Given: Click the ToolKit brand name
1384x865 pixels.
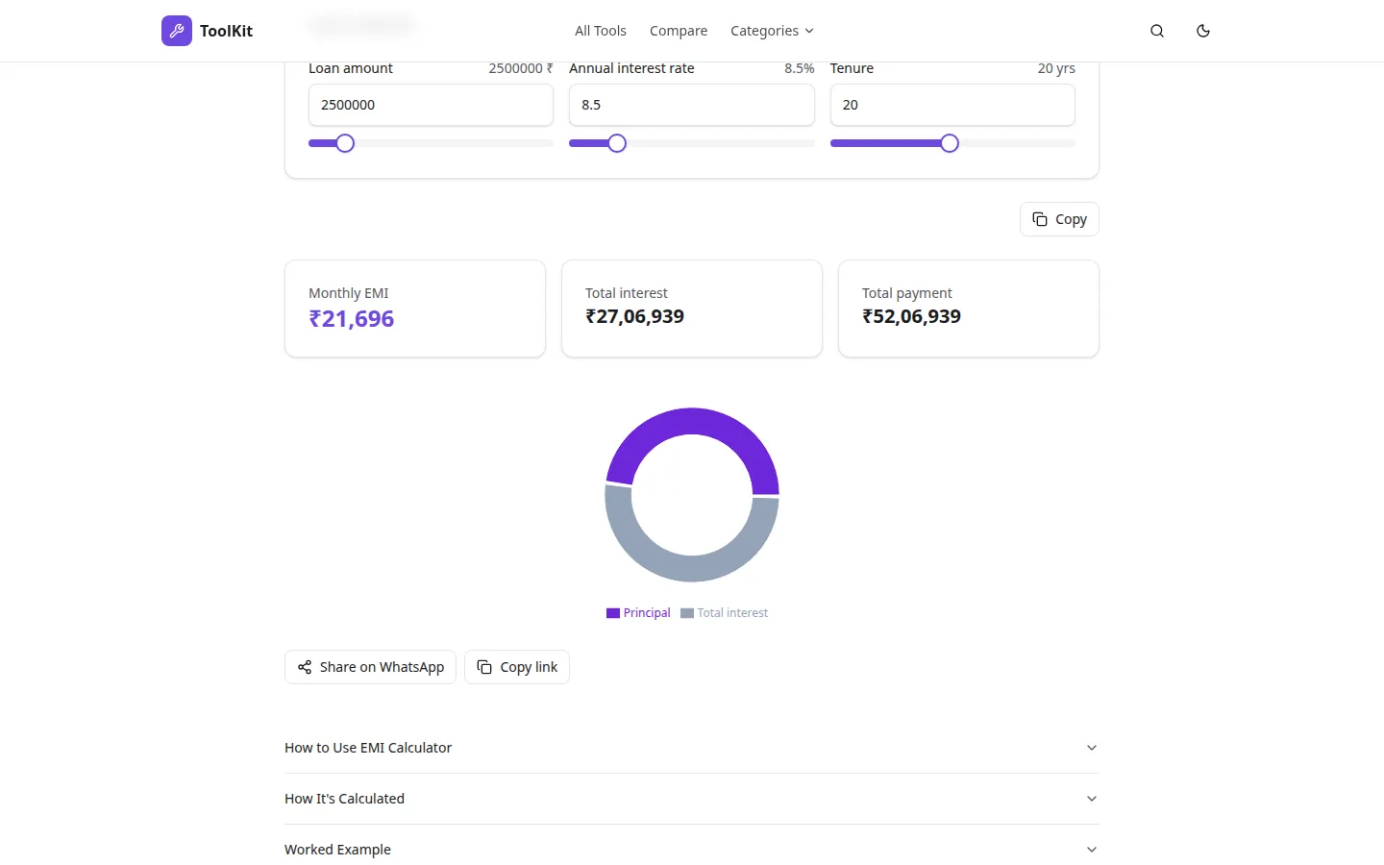Looking at the screenshot, I should tap(226, 31).
